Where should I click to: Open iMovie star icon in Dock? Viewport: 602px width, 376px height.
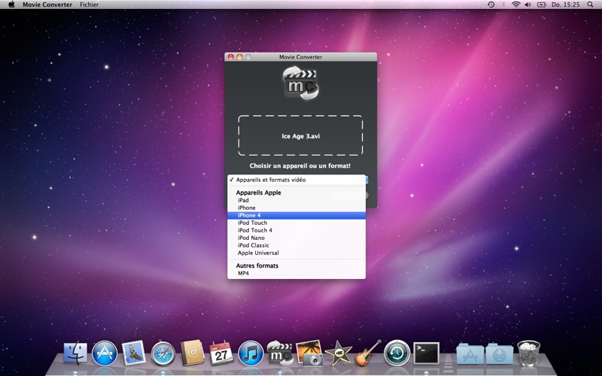(338, 353)
